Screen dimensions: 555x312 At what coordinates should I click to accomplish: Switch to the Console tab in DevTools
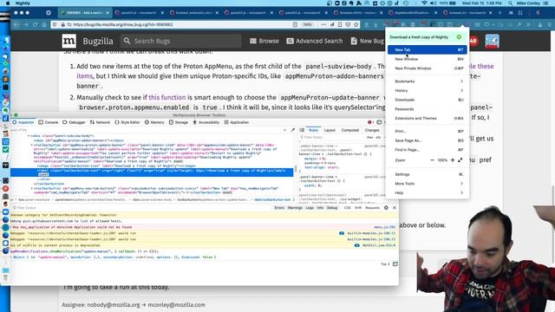(x=49, y=122)
